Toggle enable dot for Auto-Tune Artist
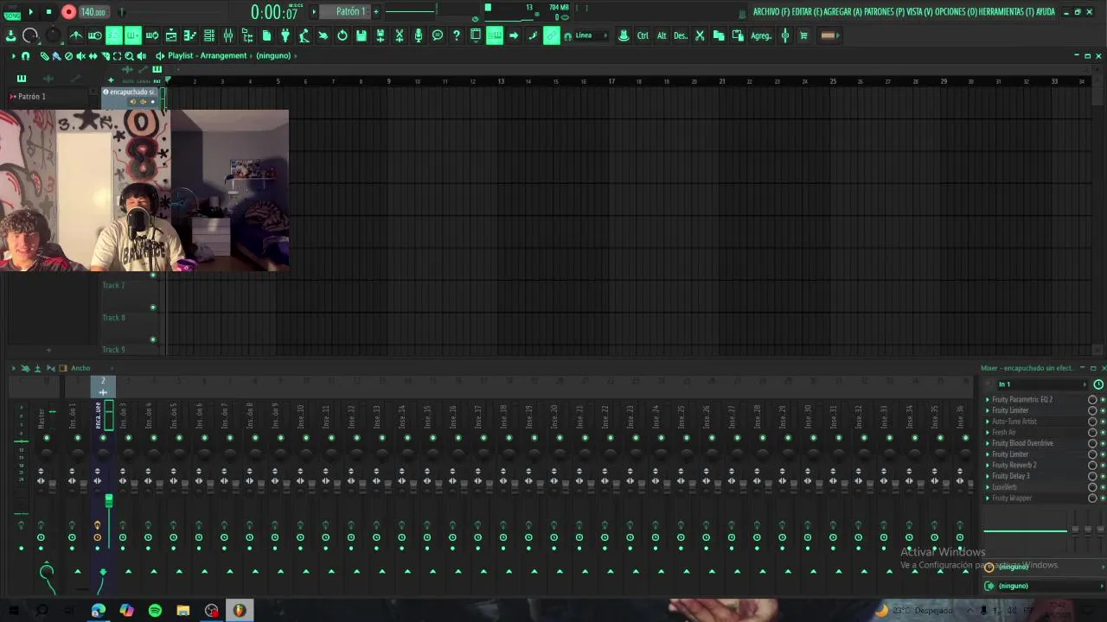Image resolution: width=1107 pixels, height=622 pixels. tap(1103, 422)
